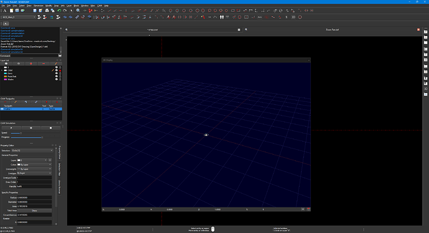Open the Layer dropdown in Property Editor

32,160
